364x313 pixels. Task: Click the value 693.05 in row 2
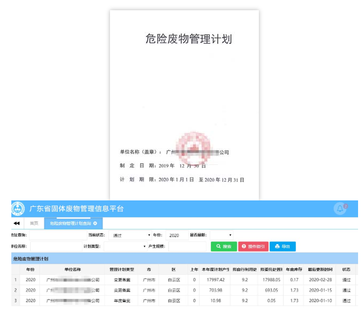pyautogui.click(x=271, y=290)
